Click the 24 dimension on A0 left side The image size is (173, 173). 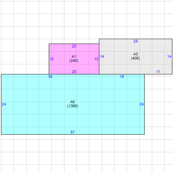[4, 104]
